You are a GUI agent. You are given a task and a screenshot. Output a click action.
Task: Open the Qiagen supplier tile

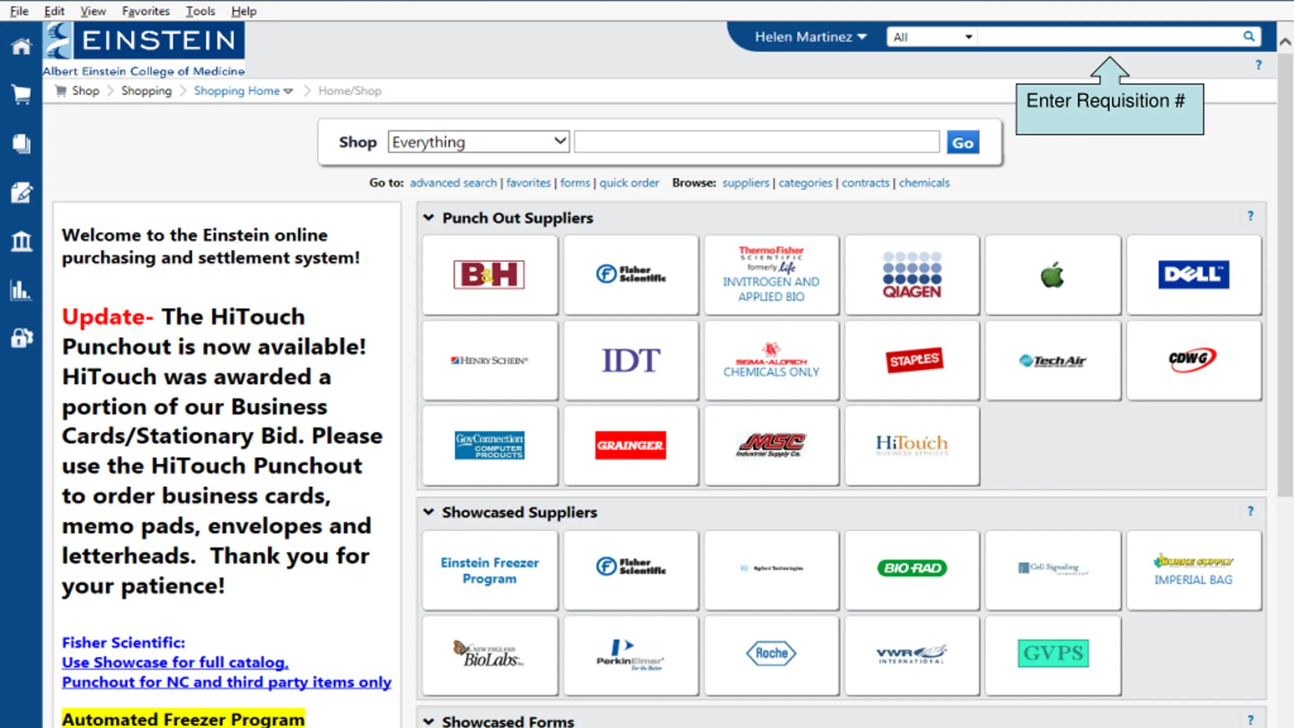912,275
